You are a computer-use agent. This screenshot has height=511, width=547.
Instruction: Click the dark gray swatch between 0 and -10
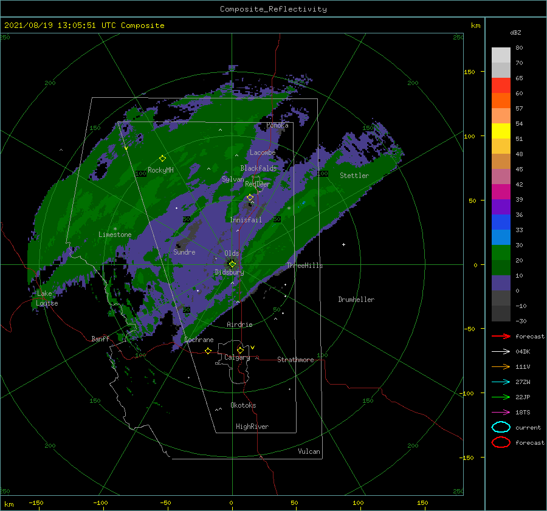pos(501,298)
